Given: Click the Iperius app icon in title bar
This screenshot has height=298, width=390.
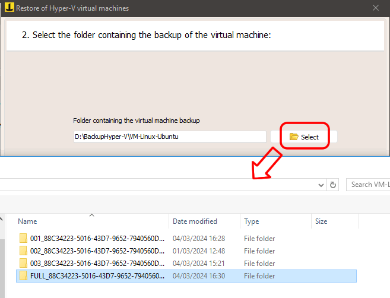Looking at the screenshot, I should coord(9,8).
